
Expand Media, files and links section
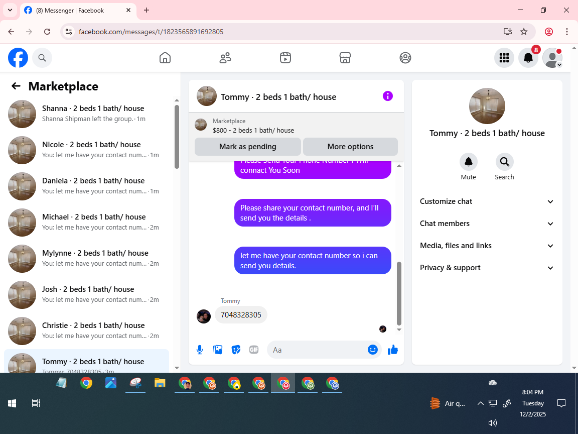[x=487, y=246]
